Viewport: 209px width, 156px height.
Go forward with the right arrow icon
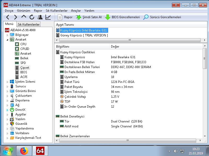16,17
